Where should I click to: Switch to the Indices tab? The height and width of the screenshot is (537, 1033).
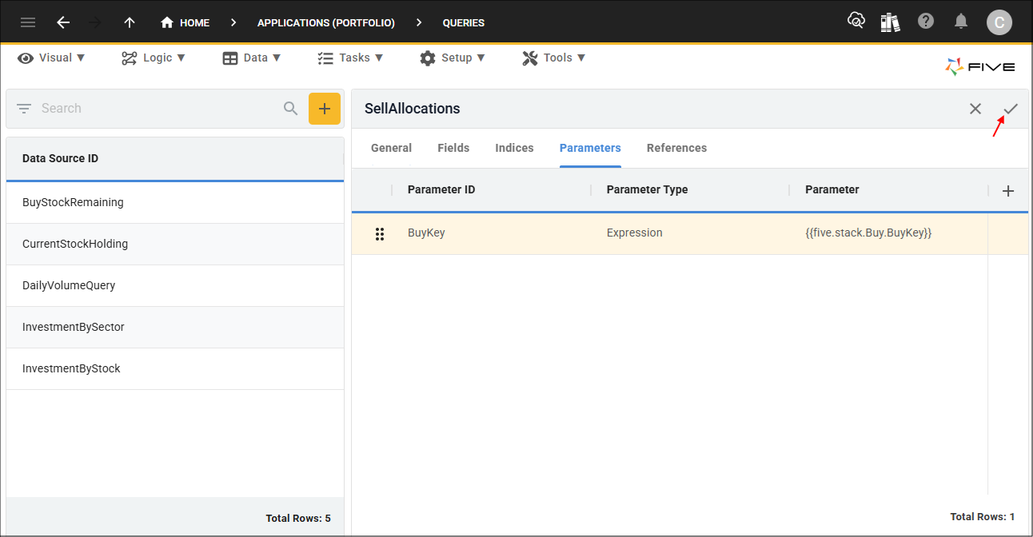pyautogui.click(x=514, y=148)
